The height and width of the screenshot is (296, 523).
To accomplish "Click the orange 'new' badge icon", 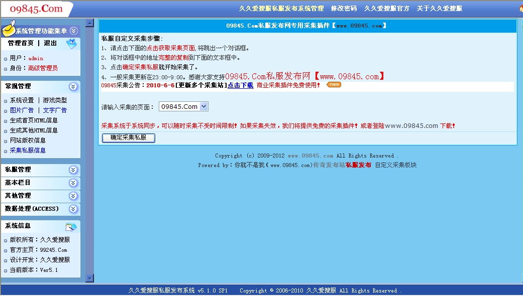I will click(334, 85).
